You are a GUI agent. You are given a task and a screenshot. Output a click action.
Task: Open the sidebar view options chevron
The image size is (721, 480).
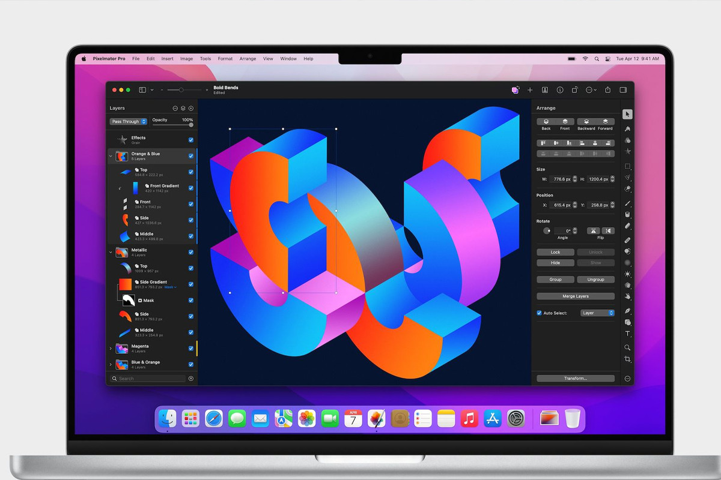coord(152,90)
